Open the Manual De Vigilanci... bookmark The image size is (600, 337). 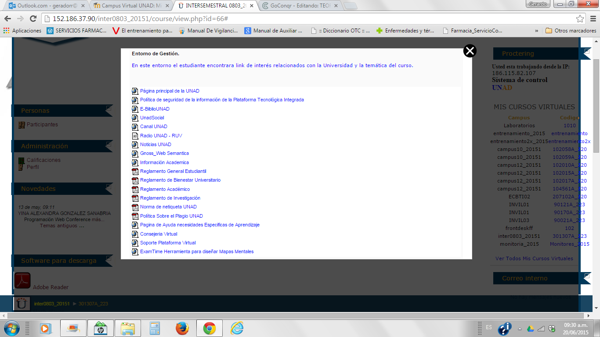208,31
